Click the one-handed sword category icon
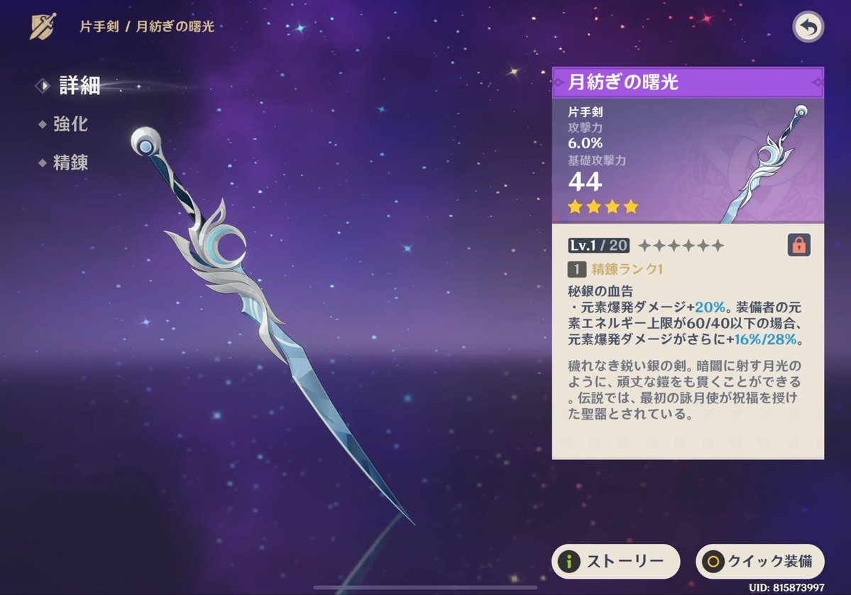This screenshot has height=595, width=851. (x=43, y=26)
